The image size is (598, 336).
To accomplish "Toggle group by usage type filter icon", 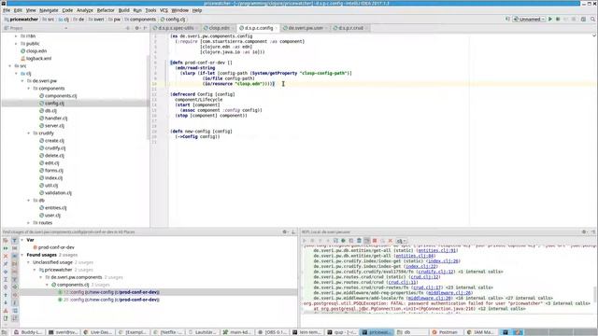I will pos(14,241).
